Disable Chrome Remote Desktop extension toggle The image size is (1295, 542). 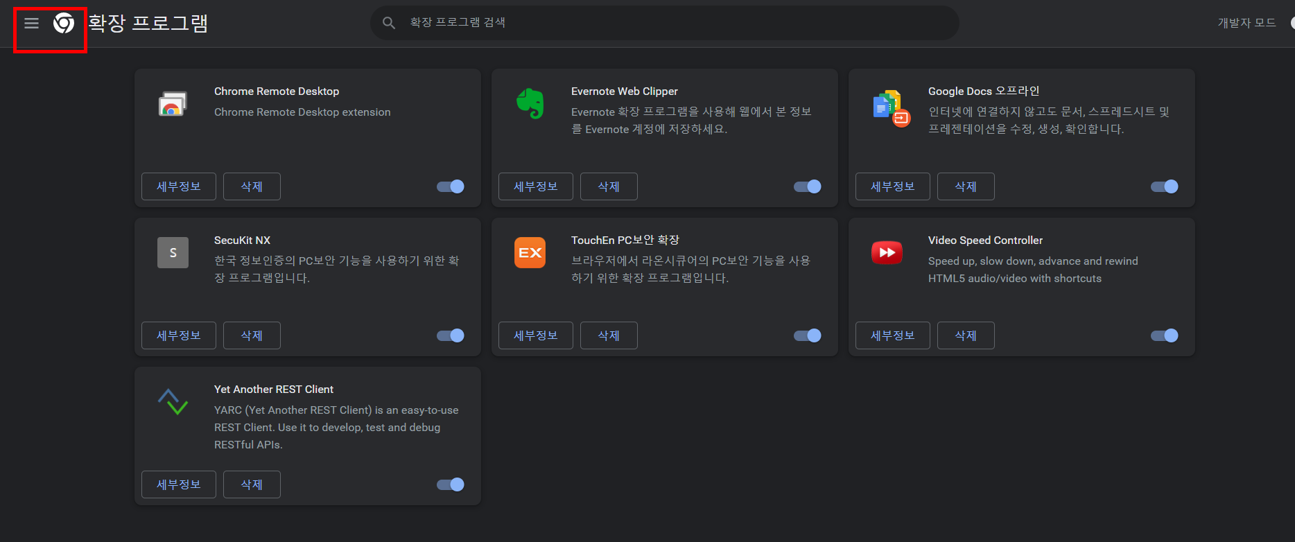tap(451, 186)
